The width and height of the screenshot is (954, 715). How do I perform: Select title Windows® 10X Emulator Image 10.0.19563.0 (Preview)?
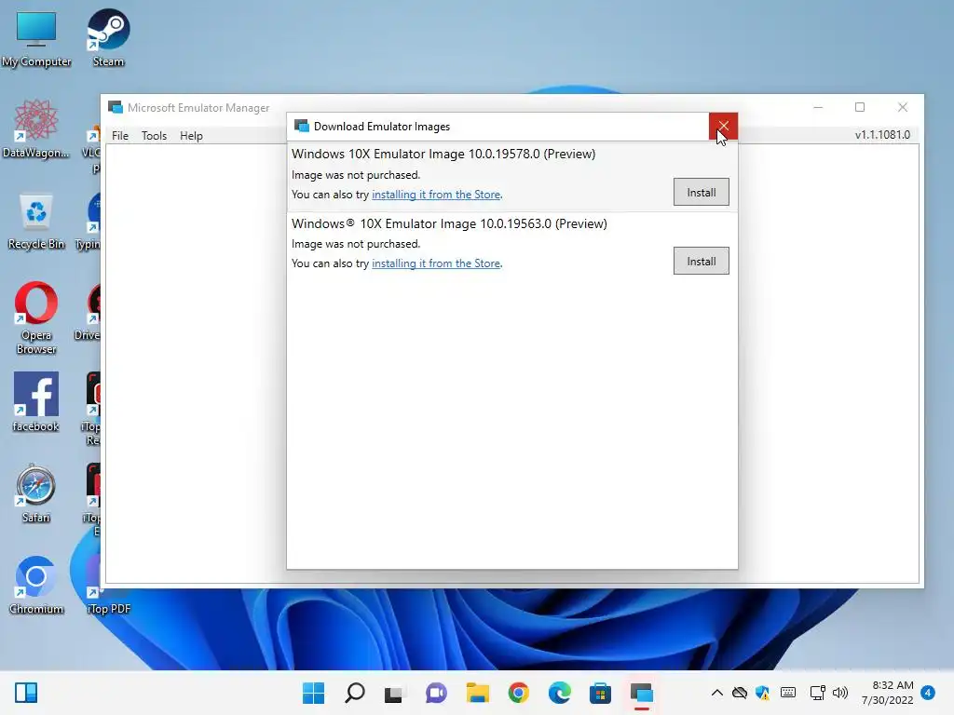[x=449, y=223]
